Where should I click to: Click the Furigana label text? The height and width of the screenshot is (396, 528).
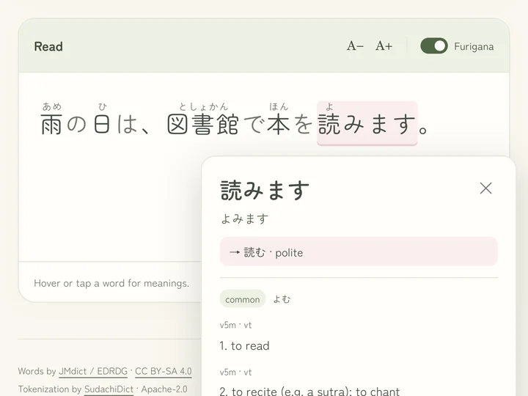[x=474, y=46]
